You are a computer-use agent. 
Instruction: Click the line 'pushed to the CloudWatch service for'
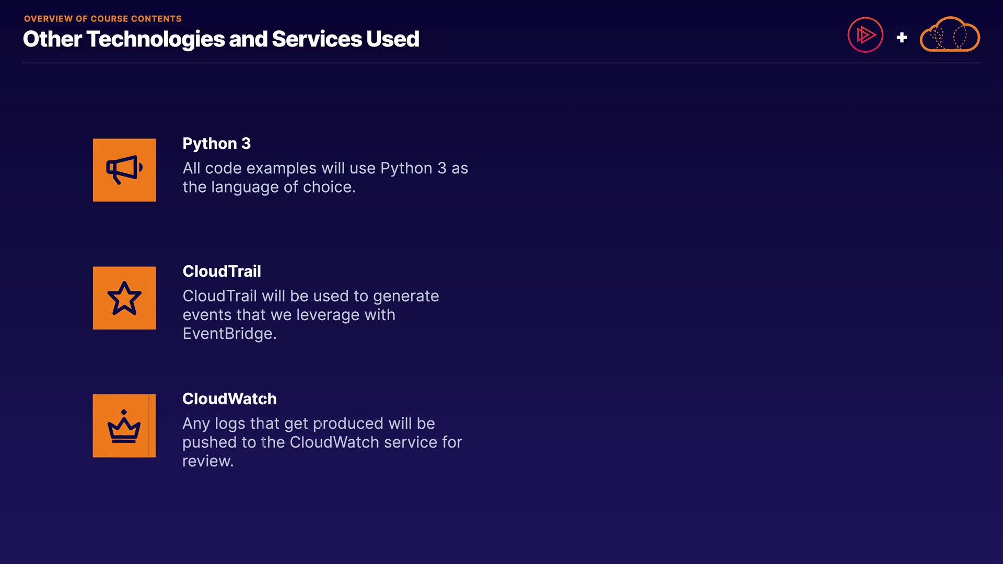tap(322, 442)
